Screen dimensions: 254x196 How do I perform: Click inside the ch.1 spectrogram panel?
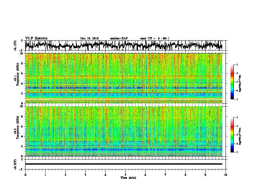click(124, 78)
